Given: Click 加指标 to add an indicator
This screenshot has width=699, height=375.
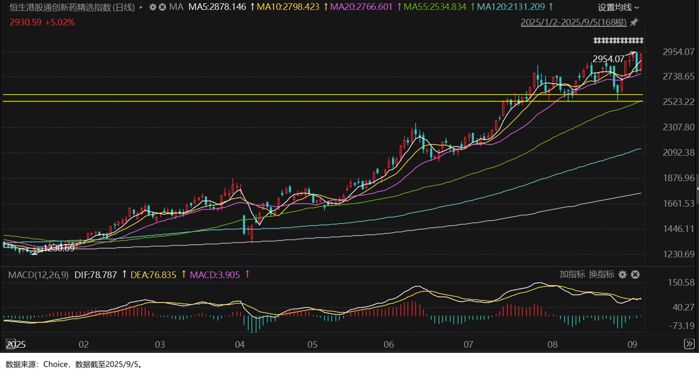Looking at the screenshot, I should click(572, 275).
